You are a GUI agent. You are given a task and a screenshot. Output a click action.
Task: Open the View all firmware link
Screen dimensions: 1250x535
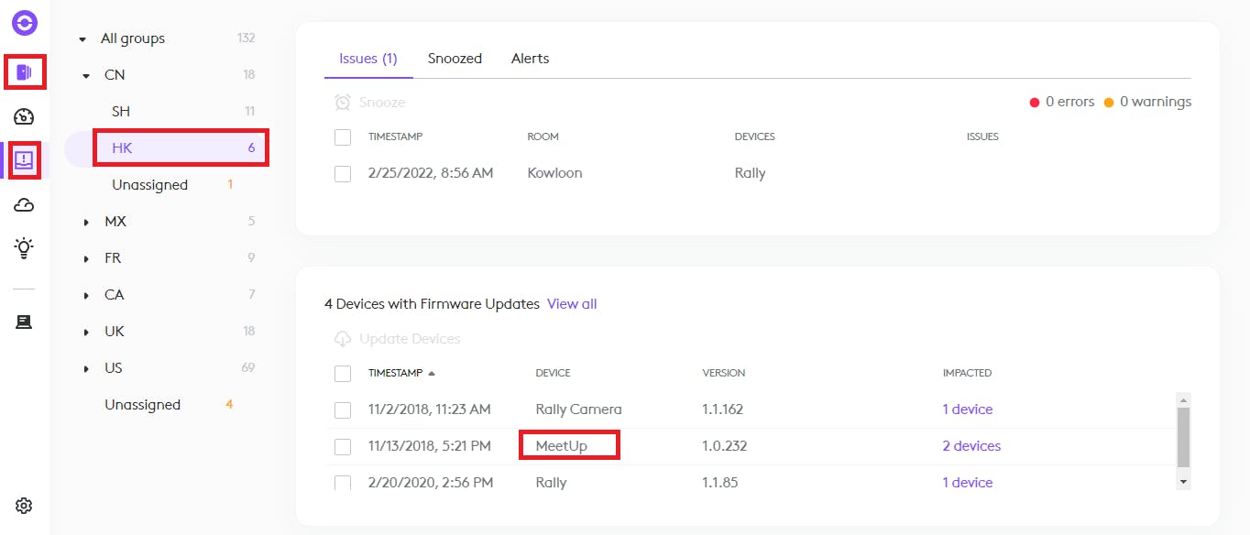572,304
